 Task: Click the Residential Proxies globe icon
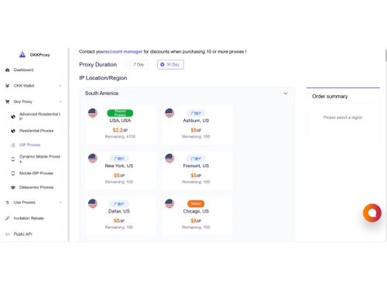(x=13, y=131)
